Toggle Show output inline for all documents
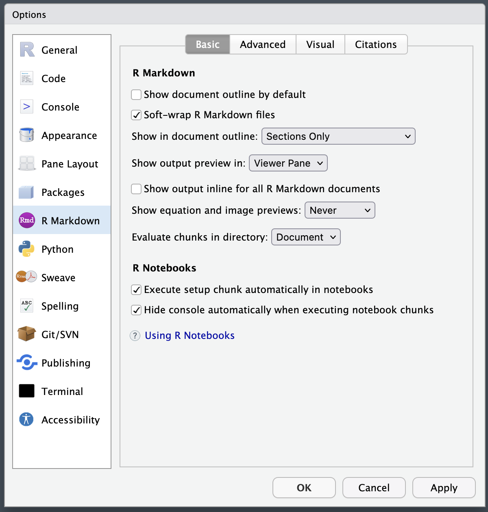Image resolution: width=488 pixels, height=512 pixels. tap(136, 189)
